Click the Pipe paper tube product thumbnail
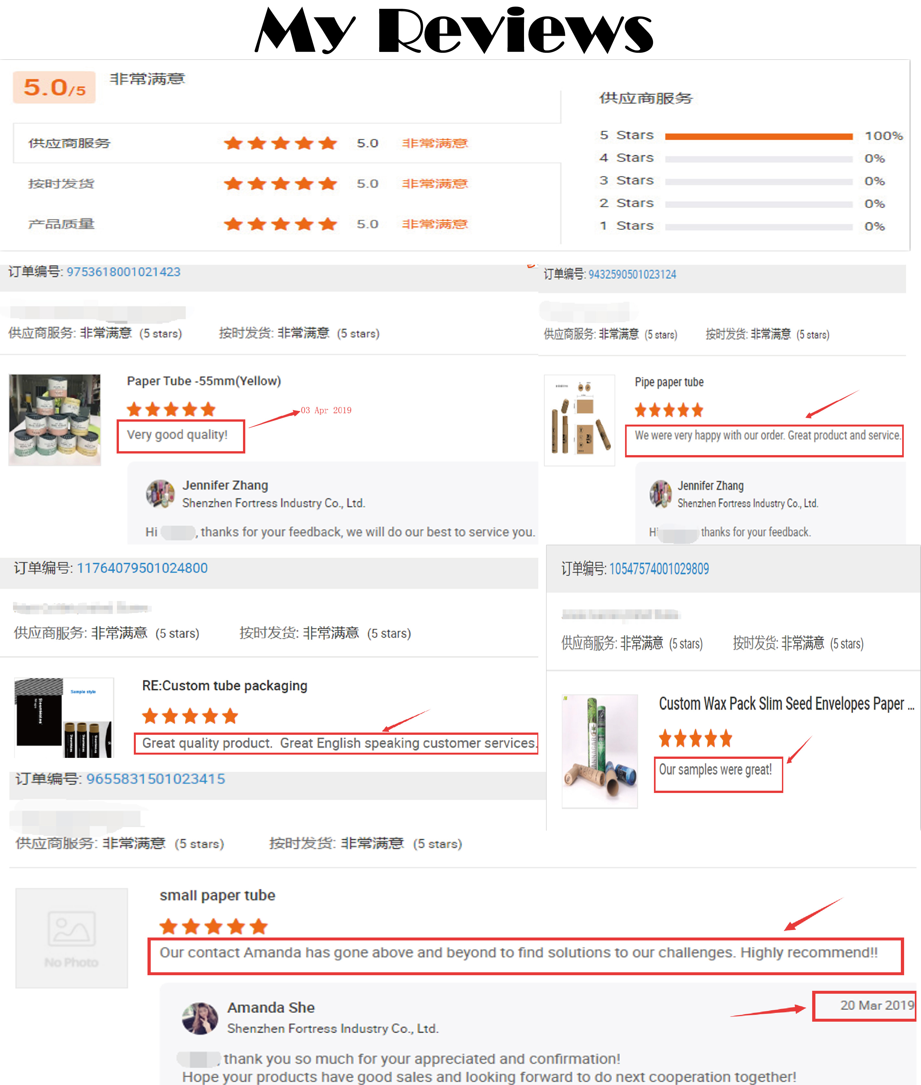 pyautogui.click(x=580, y=420)
